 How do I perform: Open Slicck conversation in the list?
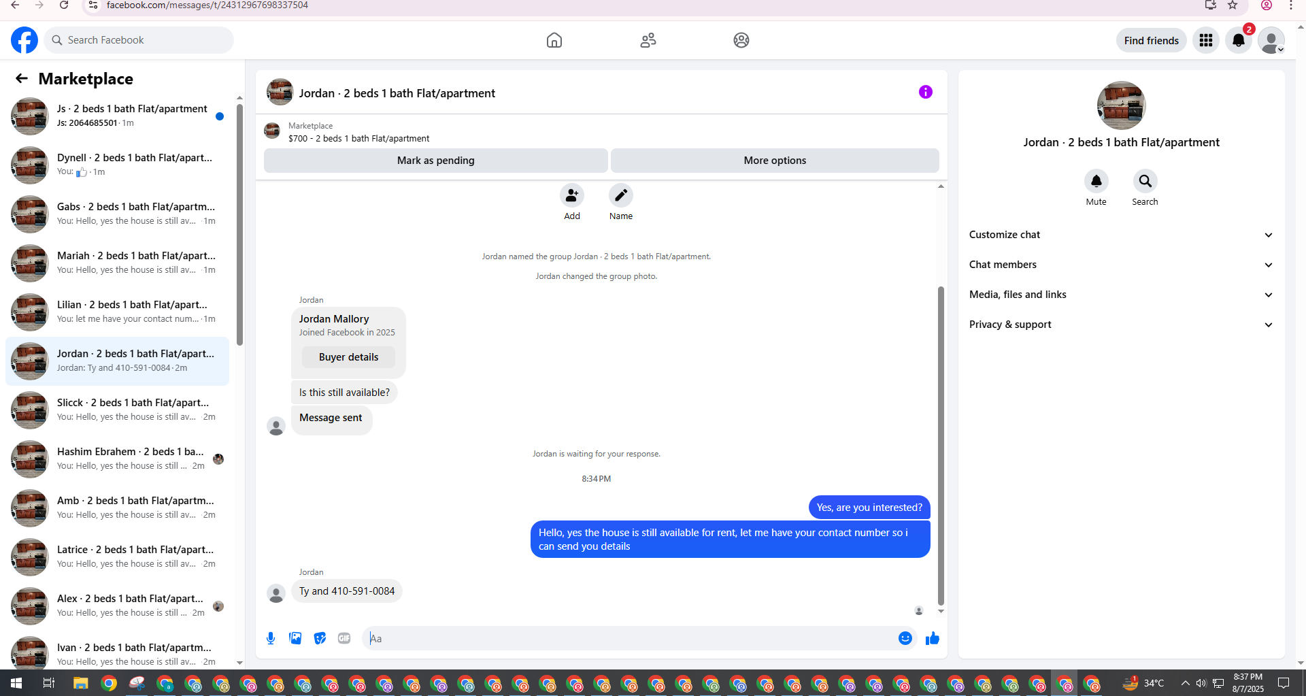[117, 410]
